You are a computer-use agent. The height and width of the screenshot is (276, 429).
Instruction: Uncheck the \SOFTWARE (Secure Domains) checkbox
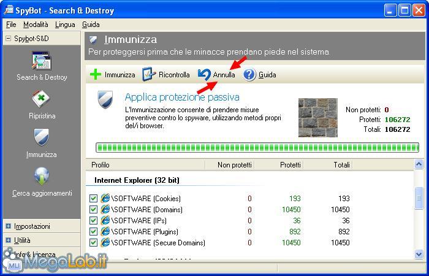pos(93,243)
